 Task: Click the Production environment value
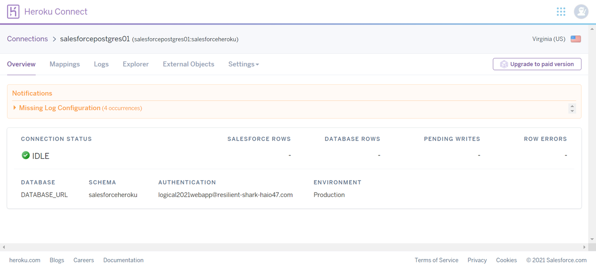[x=329, y=195]
